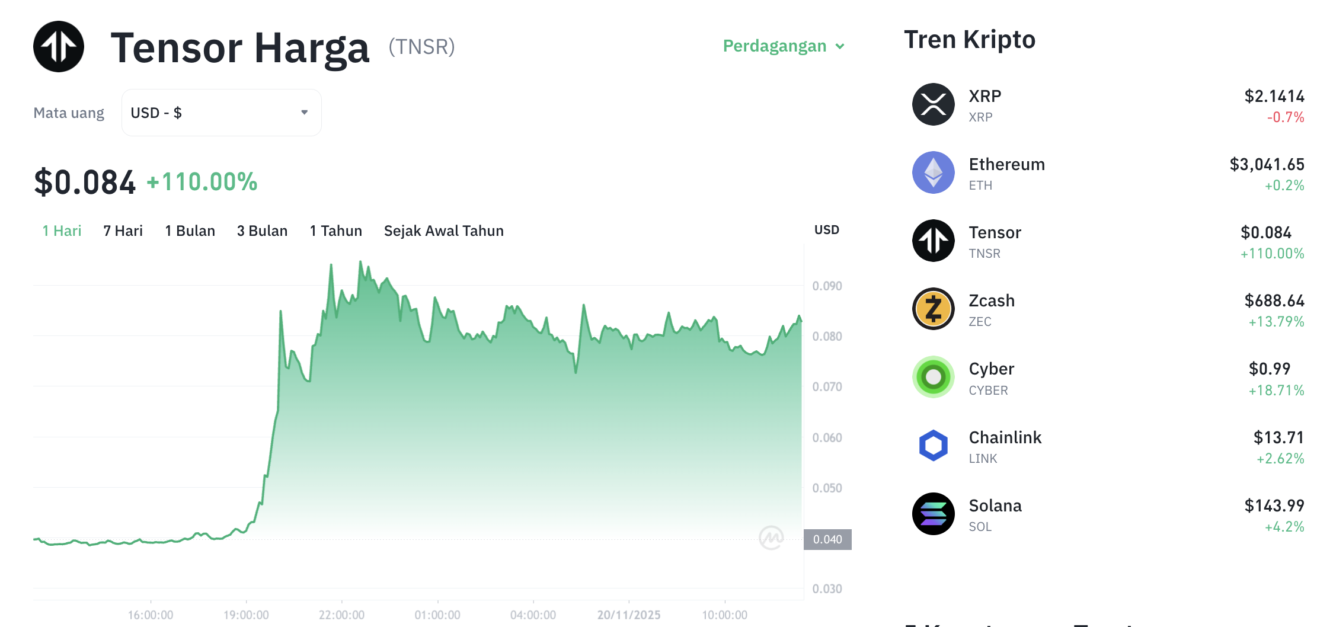Select the Zcash coin icon
Screen dimensions: 1317x627
tap(934, 309)
